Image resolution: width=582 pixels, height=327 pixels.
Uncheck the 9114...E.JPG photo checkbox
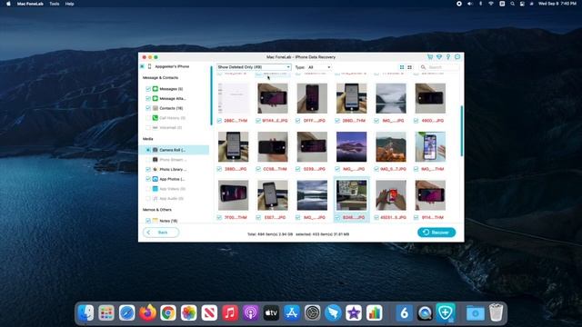(x=258, y=121)
